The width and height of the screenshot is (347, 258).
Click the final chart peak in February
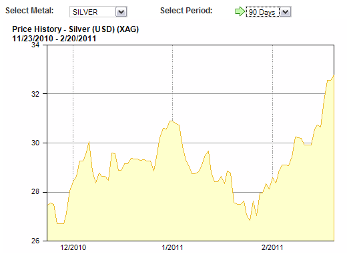pos(334,75)
